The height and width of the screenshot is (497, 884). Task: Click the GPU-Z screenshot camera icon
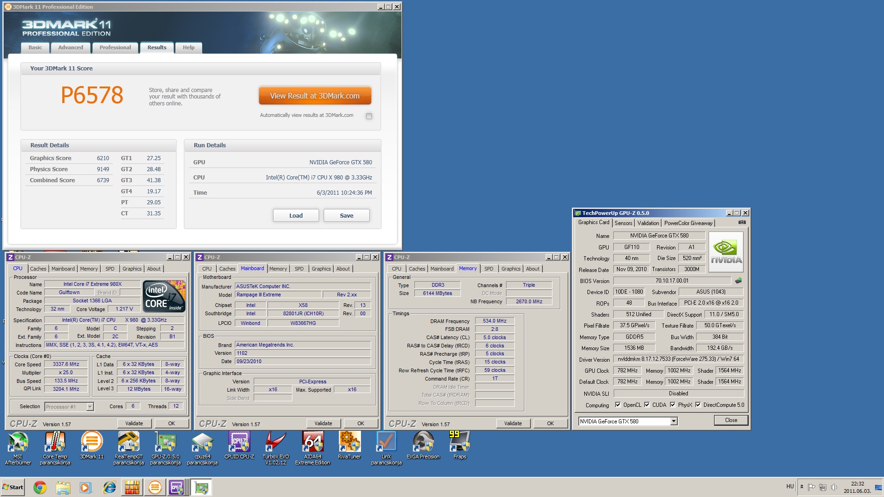(x=742, y=222)
